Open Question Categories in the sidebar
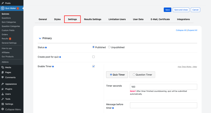211x113 pixels. click(11, 26)
